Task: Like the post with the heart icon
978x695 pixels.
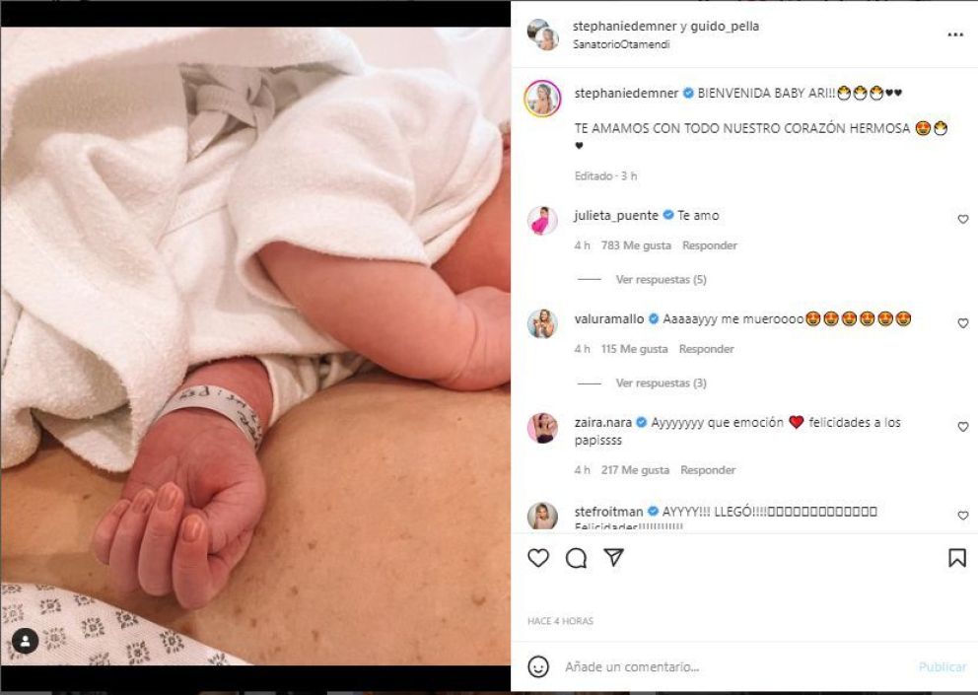Action: pos(538,557)
